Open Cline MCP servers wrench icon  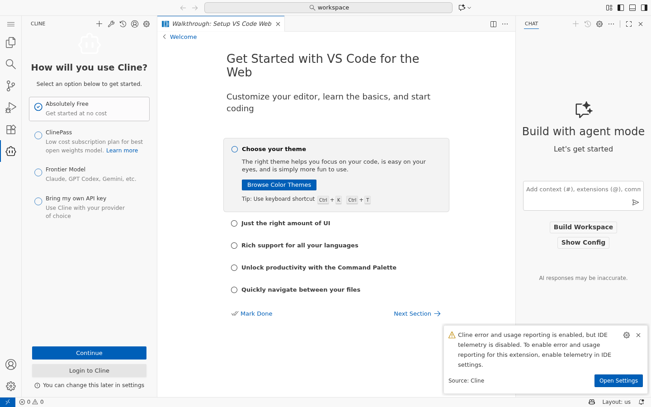pos(111,24)
